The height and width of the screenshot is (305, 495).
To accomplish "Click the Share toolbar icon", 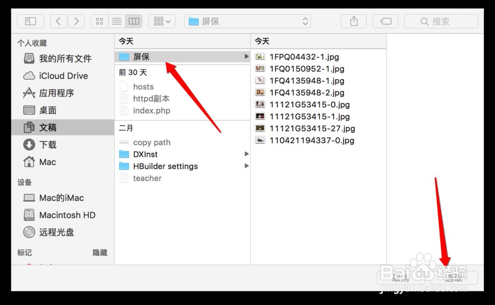I will pos(354,21).
